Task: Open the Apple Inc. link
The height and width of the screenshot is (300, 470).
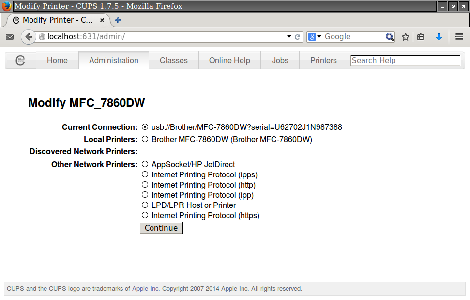Action: [145, 288]
